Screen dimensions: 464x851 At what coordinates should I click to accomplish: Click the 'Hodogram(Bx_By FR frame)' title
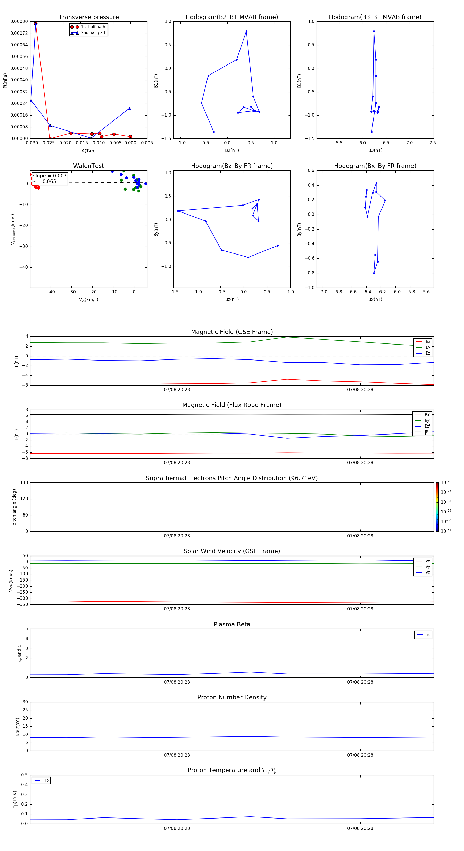pos(375,166)
